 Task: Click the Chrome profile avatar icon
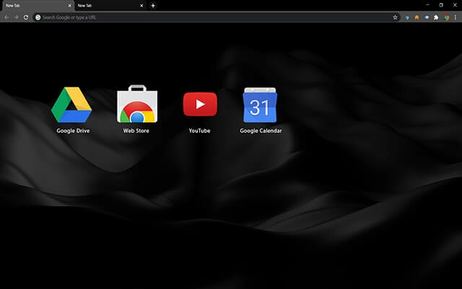[x=446, y=17]
